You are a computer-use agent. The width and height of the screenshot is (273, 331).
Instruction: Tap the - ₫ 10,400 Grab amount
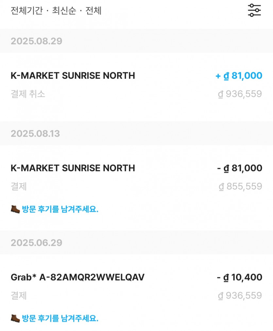coord(239,278)
